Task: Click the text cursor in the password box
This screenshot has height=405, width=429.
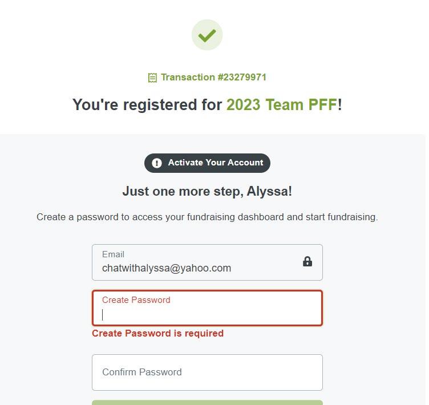Action: coord(103,315)
